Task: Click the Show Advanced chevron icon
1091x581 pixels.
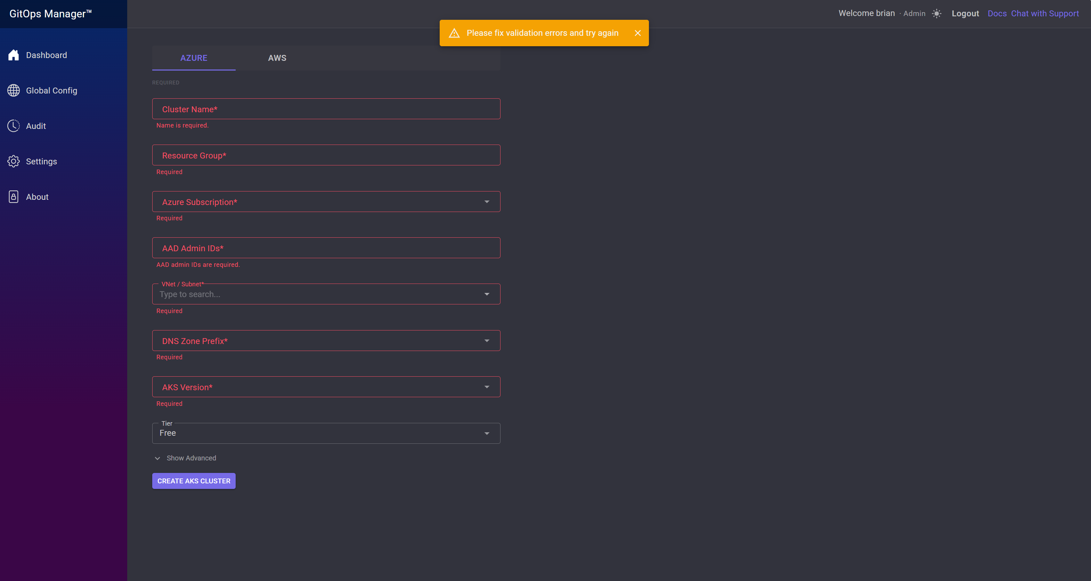Action: coord(157,458)
